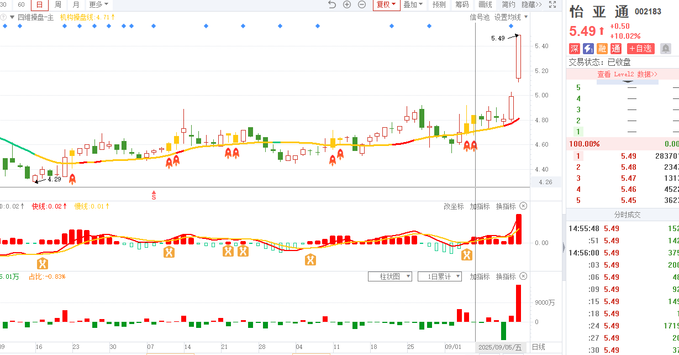Click the price alert bell icon
The width and height of the screenshot is (679, 355).
click(666, 49)
